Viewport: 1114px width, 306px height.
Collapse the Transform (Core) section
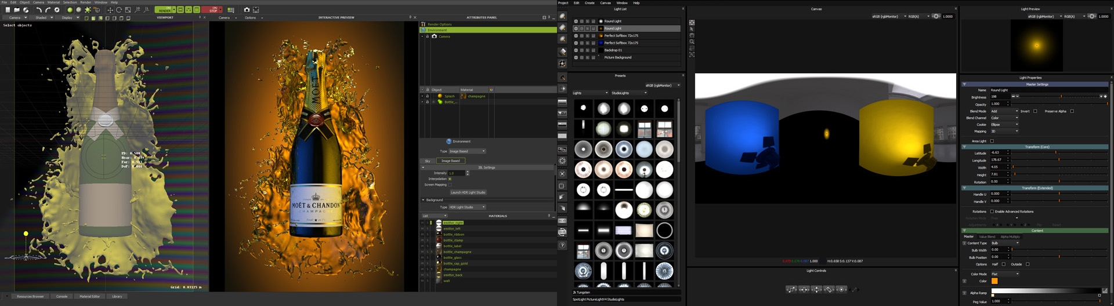coord(964,147)
